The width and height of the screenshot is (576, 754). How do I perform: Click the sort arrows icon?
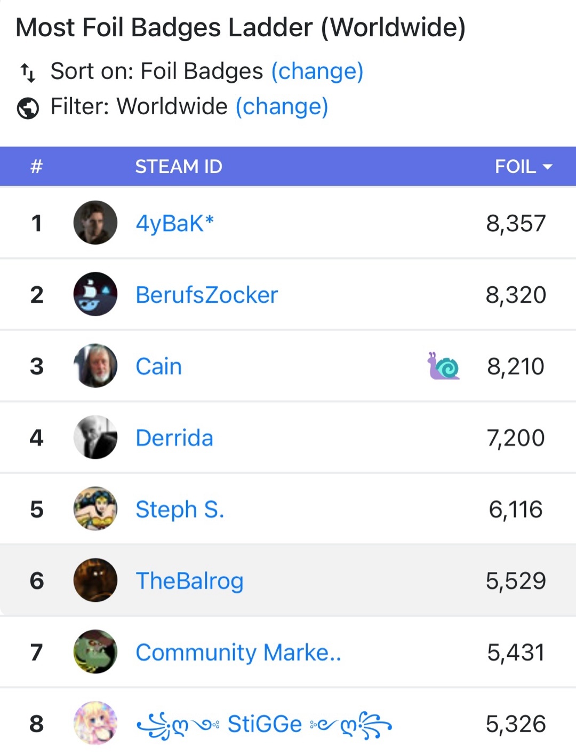coord(28,72)
